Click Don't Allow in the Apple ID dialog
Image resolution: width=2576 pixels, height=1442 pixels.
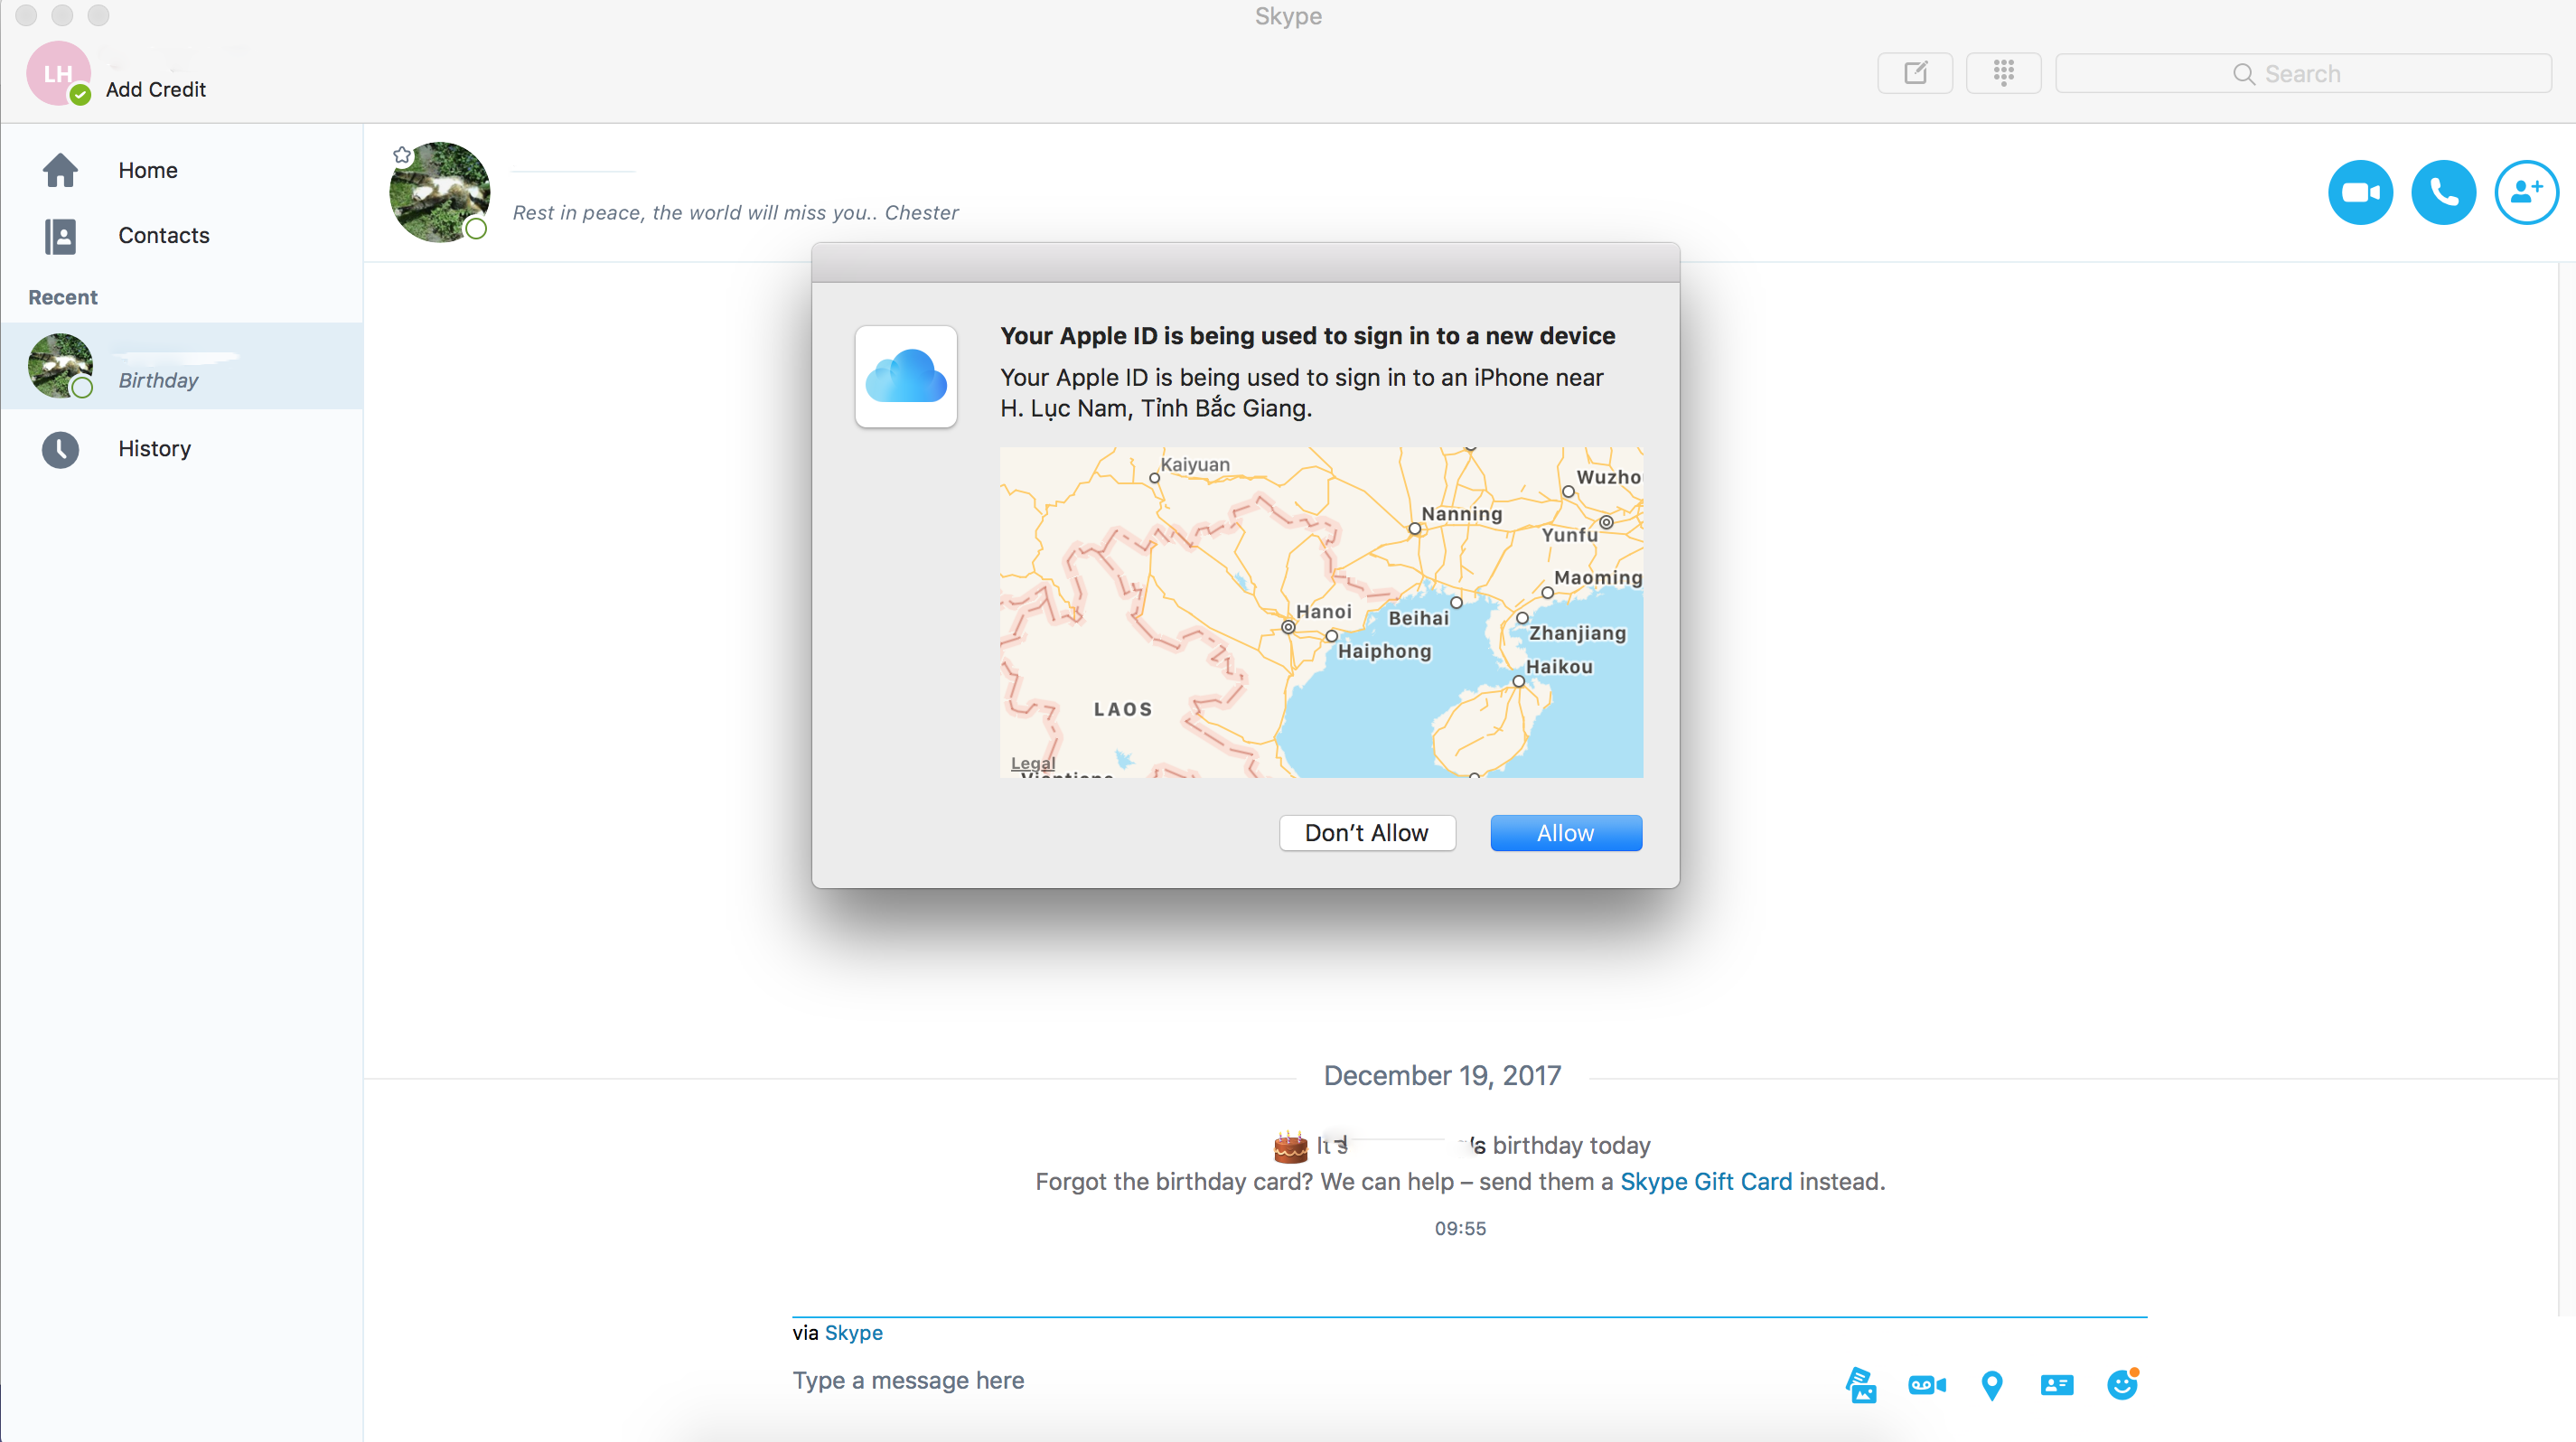(x=1367, y=833)
